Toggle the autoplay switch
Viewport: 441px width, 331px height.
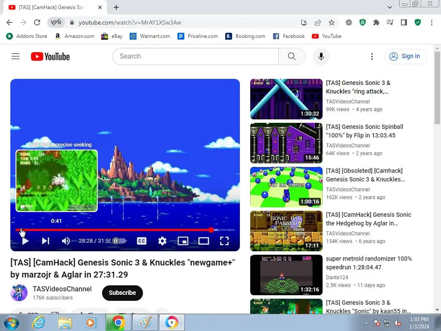[x=119, y=241]
